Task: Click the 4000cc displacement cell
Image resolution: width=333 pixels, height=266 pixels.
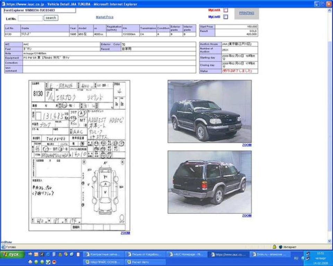Action: pos(100,34)
